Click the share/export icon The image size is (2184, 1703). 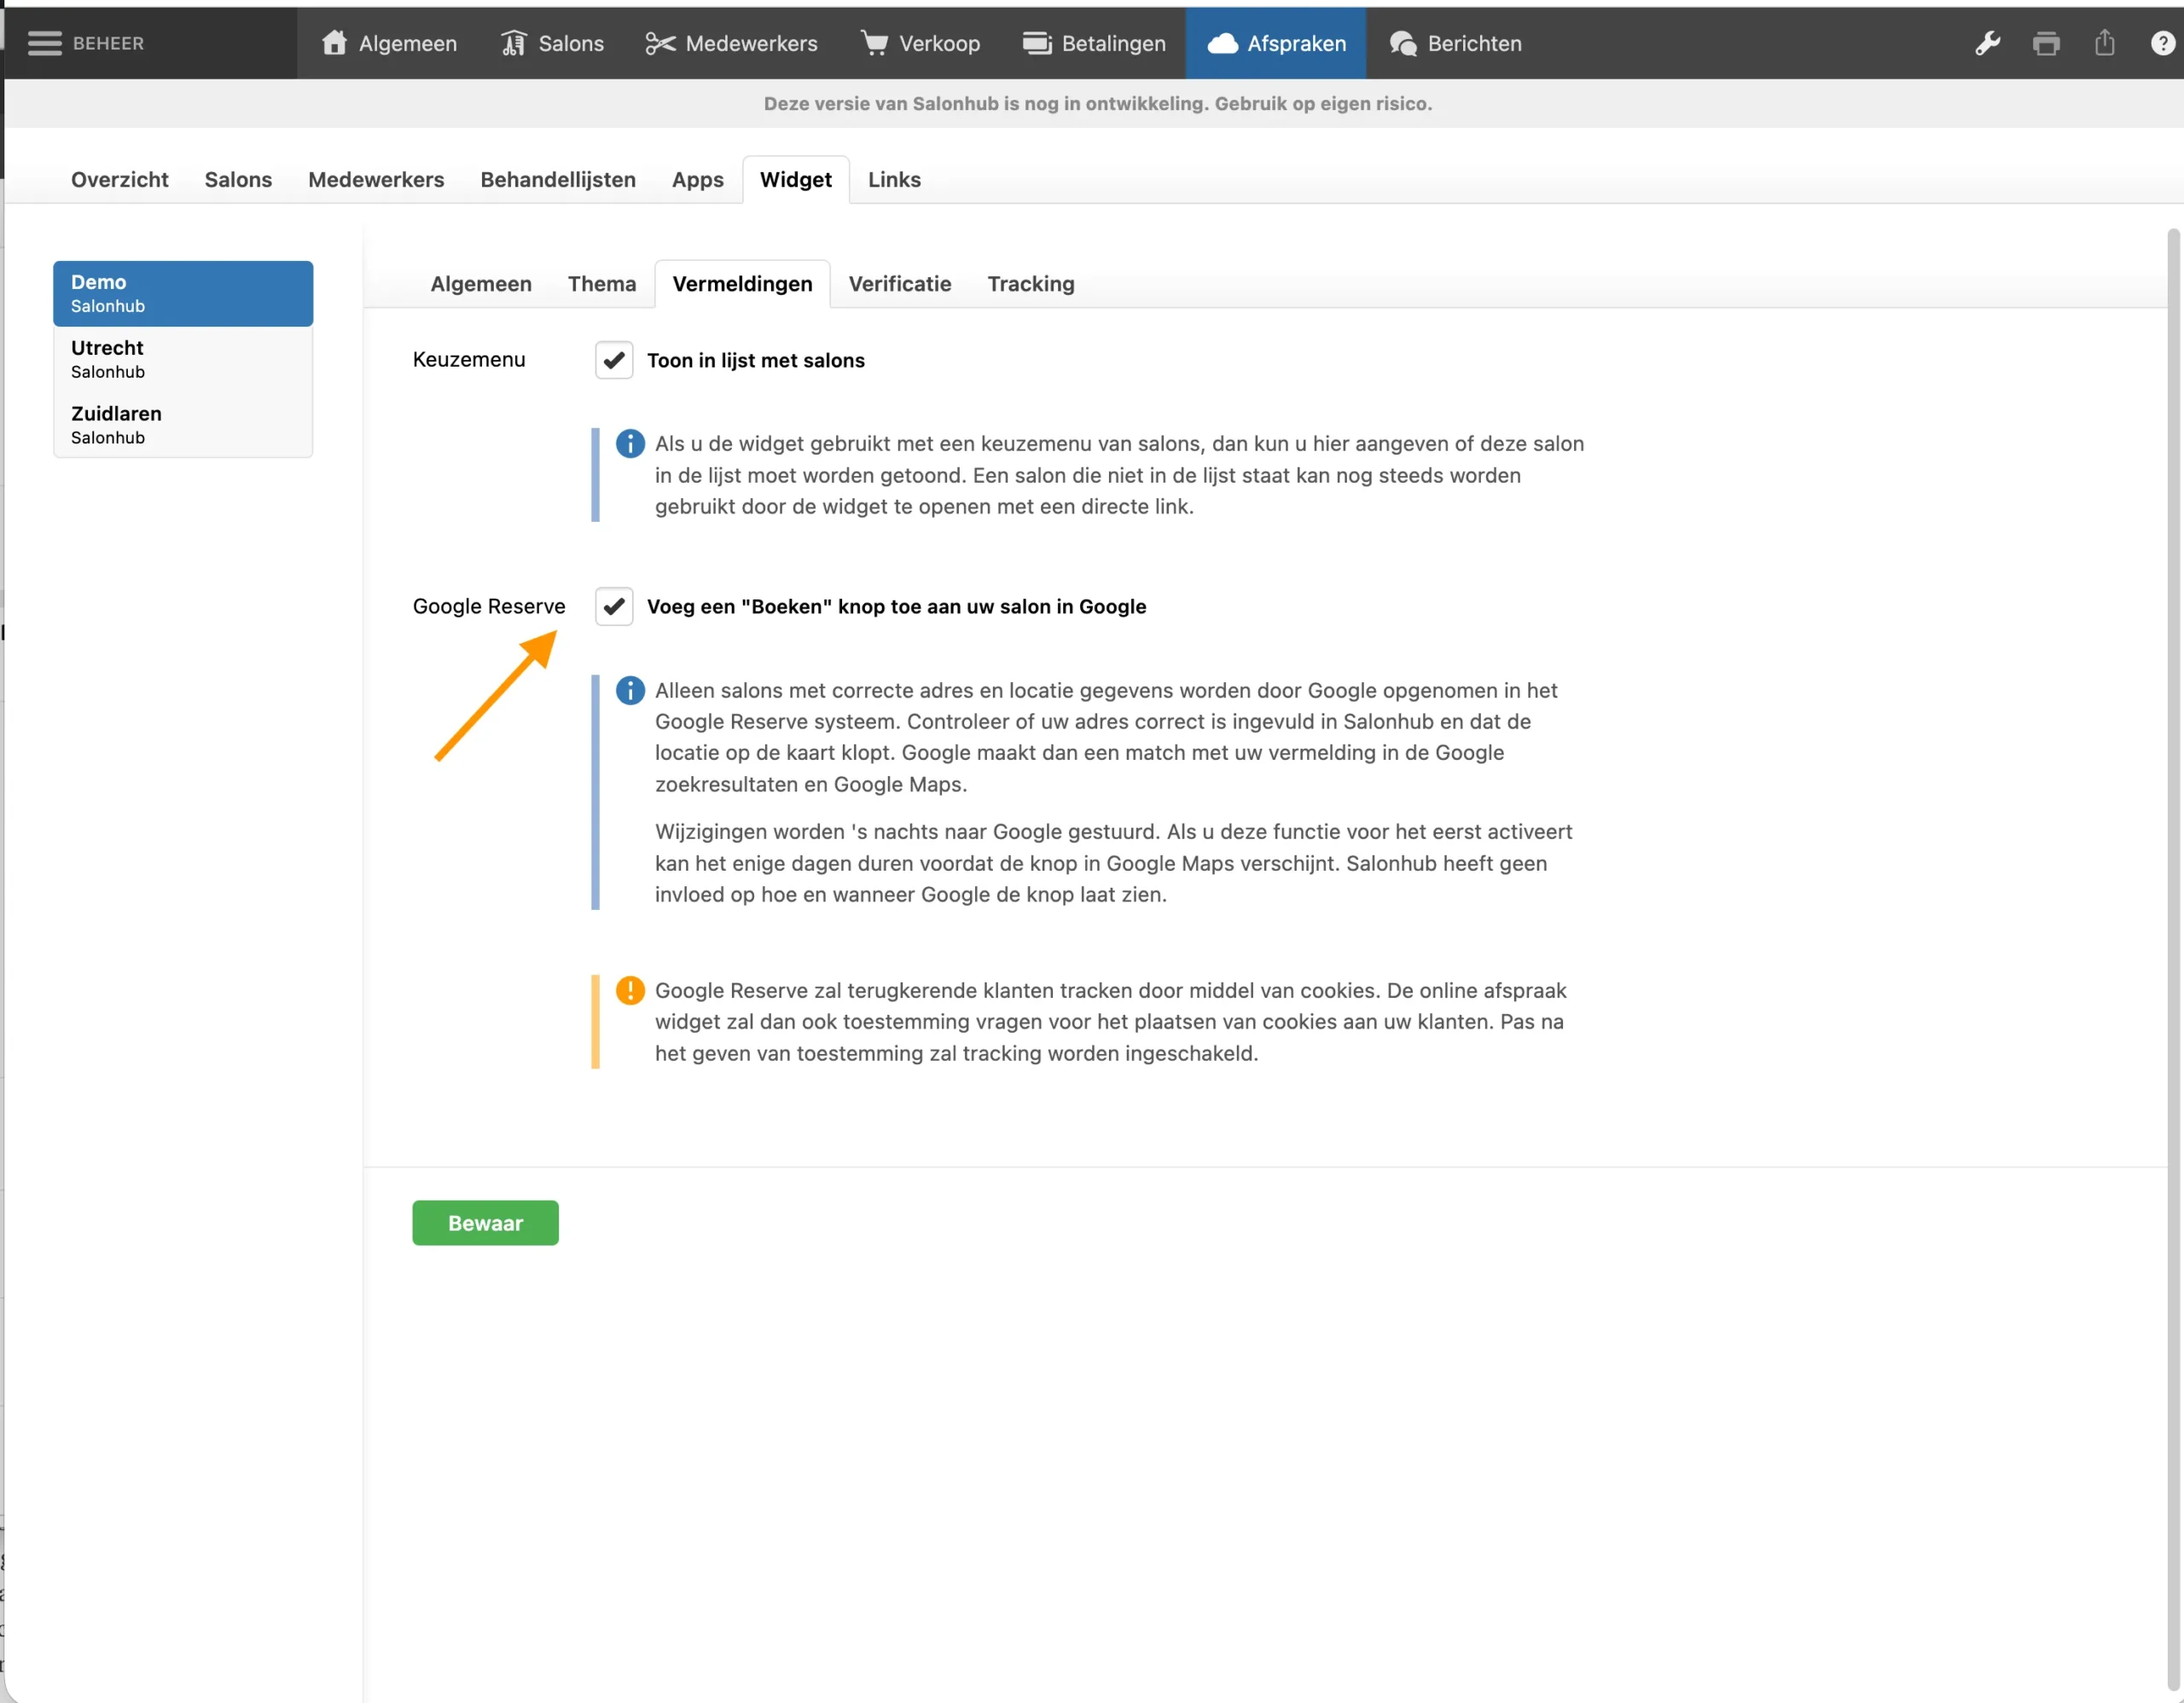pos(2104,43)
